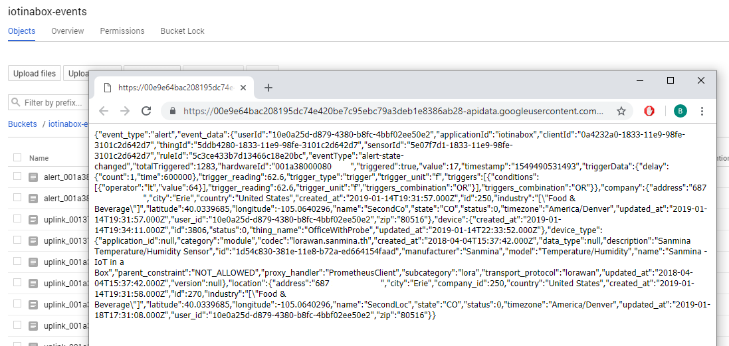The image size is (729, 346).
Task: Open the red shield extension icon
Action: (649, 111)
